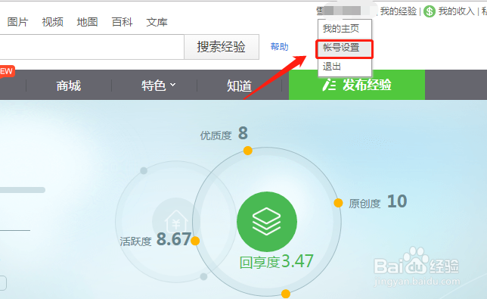
Task: Expand the 特色 navigation dropdown
Action: [x=158, y=86]
